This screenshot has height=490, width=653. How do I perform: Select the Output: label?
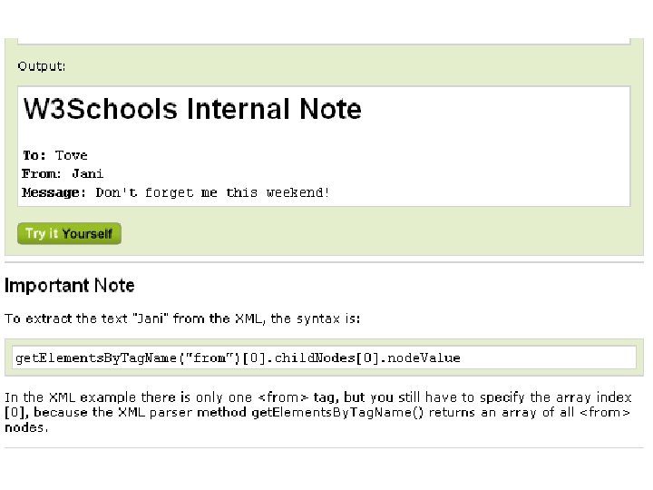point(41,66)
